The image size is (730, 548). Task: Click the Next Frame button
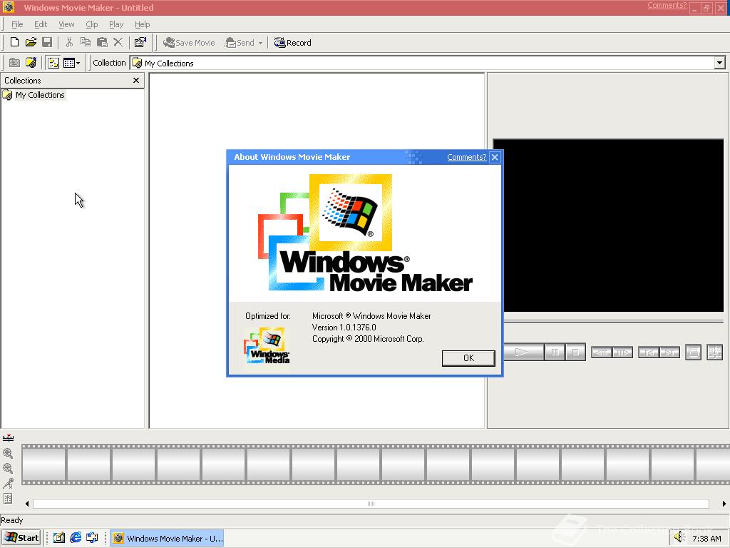622,352
